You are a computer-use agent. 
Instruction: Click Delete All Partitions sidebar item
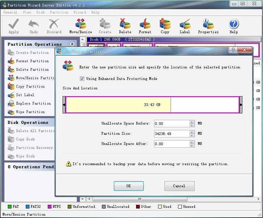click(31, 131)
